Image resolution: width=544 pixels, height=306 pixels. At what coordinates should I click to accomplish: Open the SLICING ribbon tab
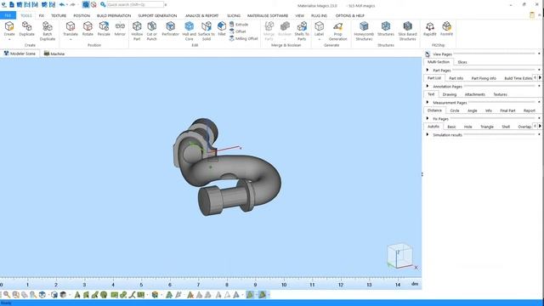[234, 15]
